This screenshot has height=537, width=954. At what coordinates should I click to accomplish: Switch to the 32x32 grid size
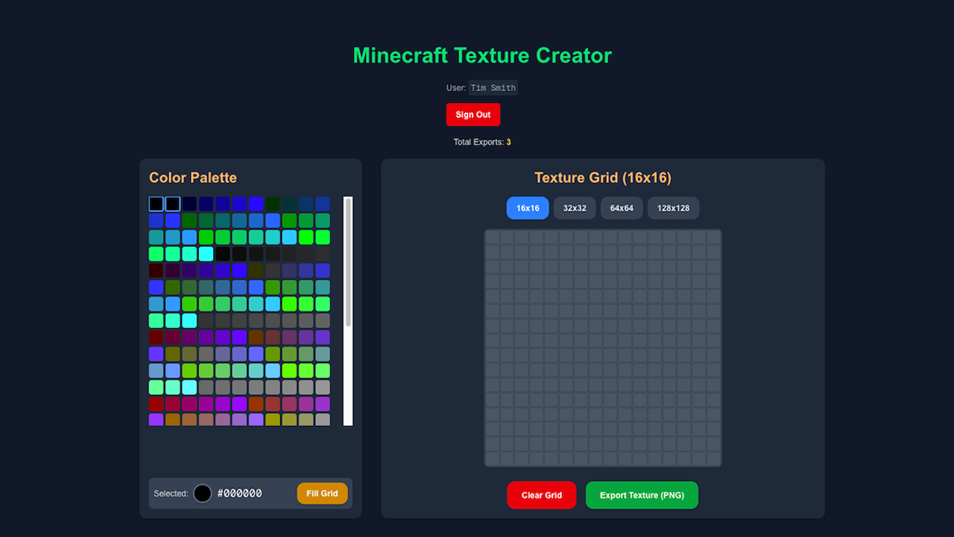[x=574, y=208]
